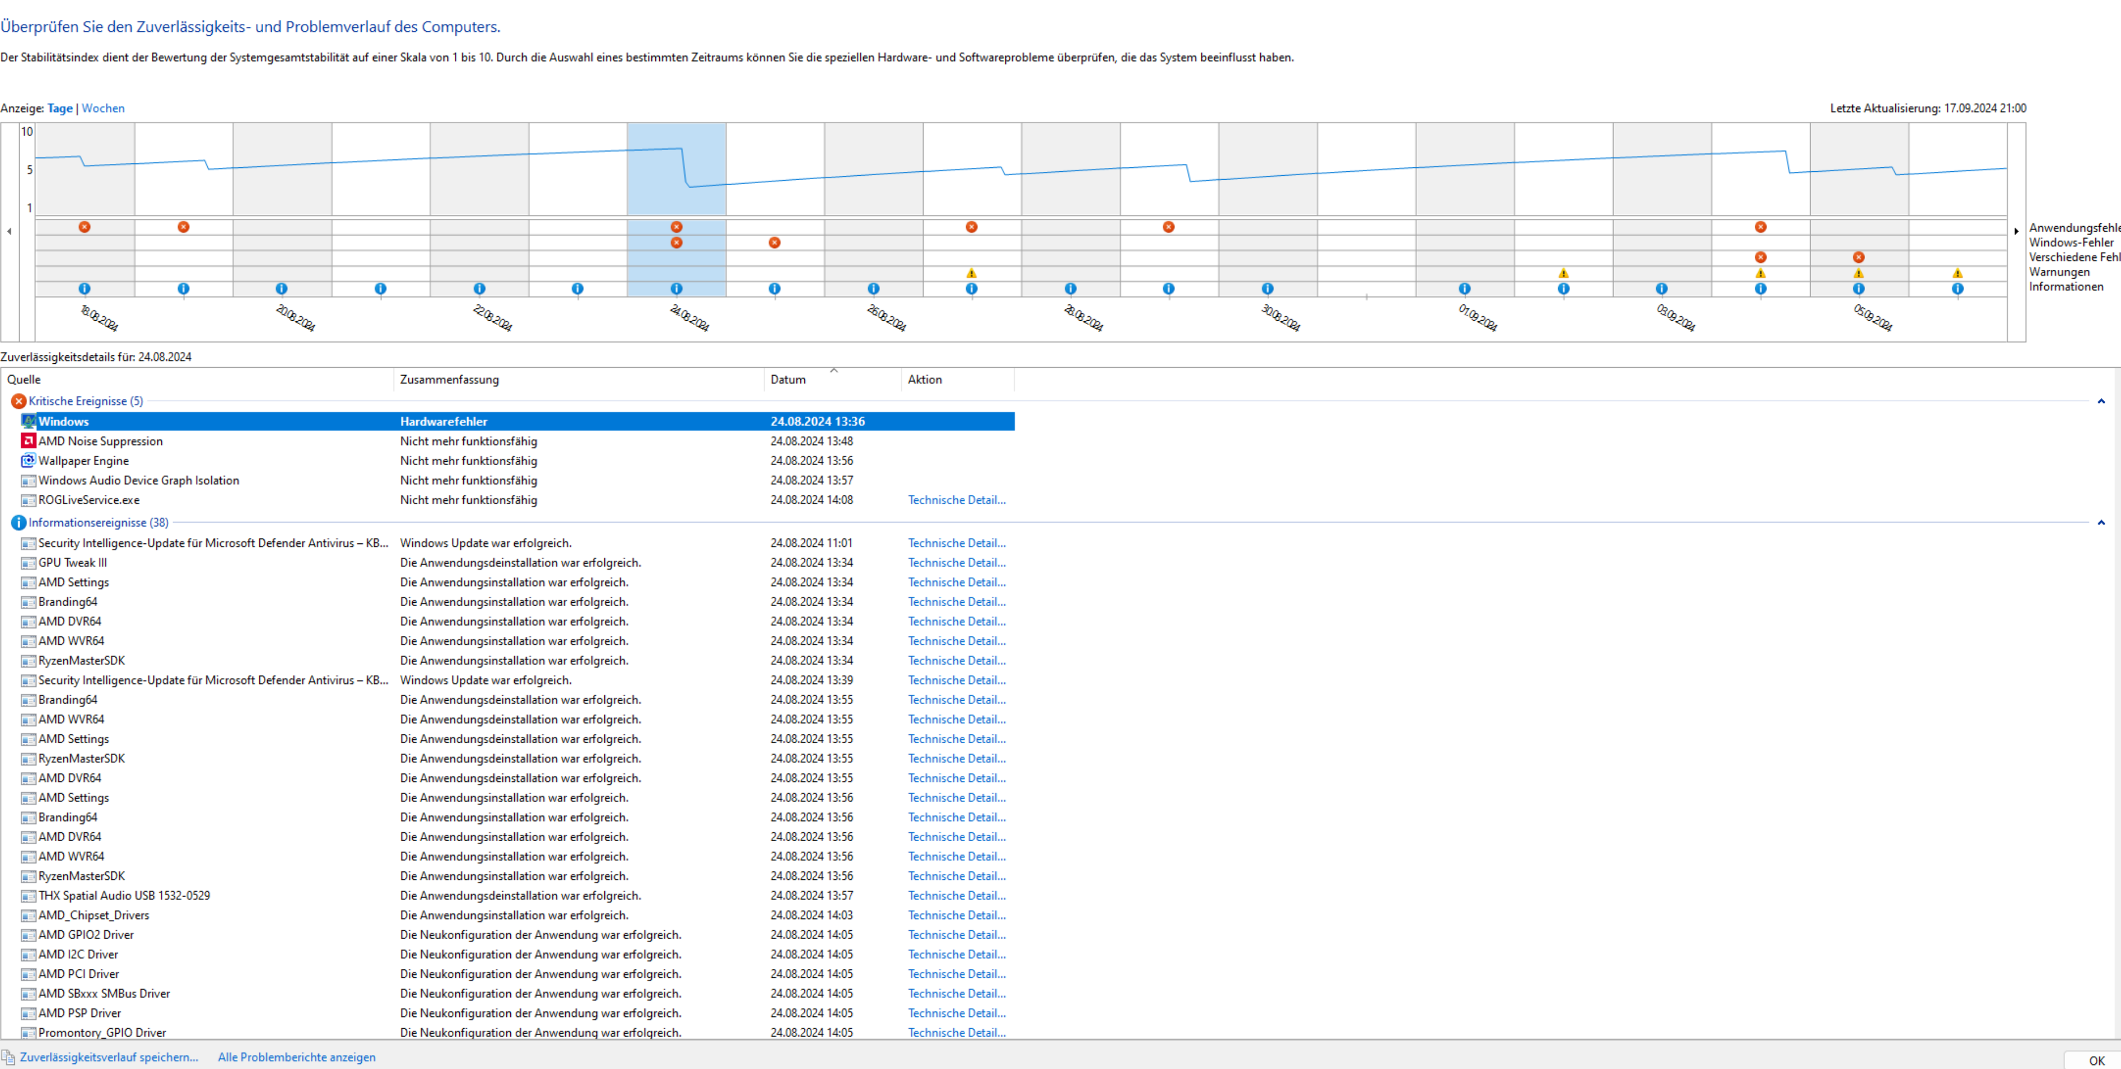Click the warning triangle icon on 27.08.2024
Screen dimensions: 2121x1069
pyautogui.click(x=972, y=273)
